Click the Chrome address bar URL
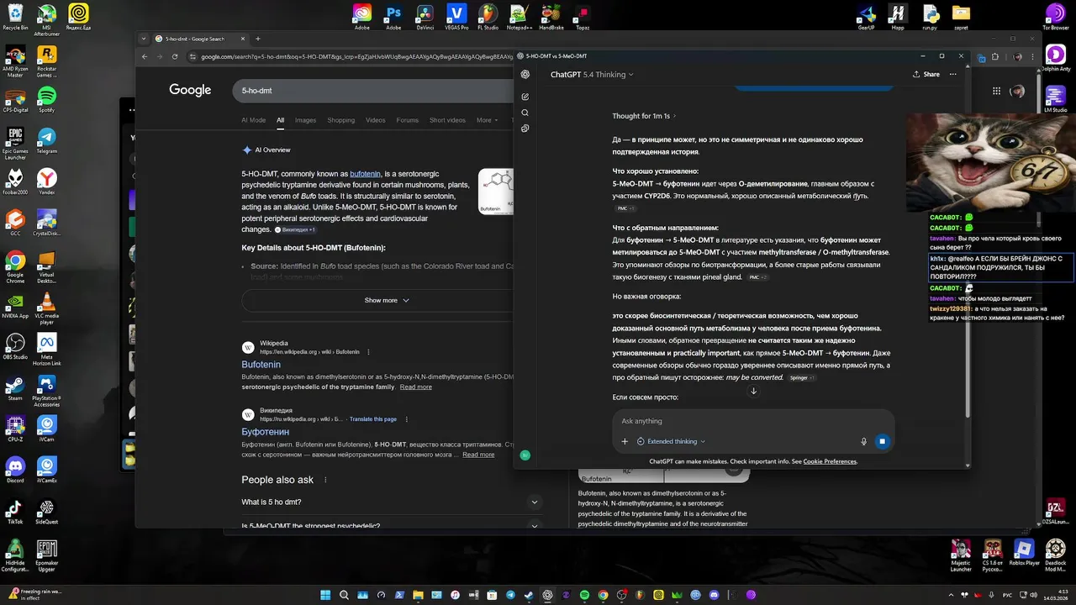The width and height of the screenshot is (1076, 605). [x=356, y=56]
